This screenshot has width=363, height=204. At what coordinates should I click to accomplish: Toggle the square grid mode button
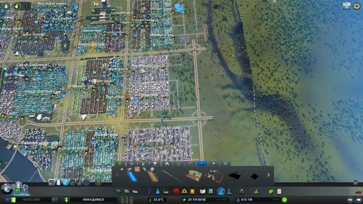(52, 182)
